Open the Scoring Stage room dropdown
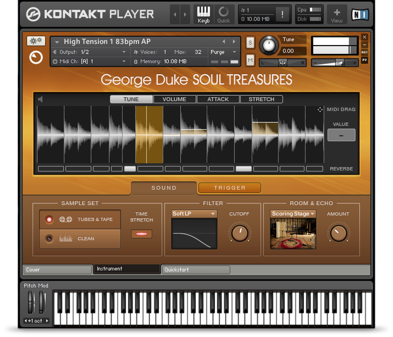This screenshot has width=393, height=337. click(x=293, y=214)
